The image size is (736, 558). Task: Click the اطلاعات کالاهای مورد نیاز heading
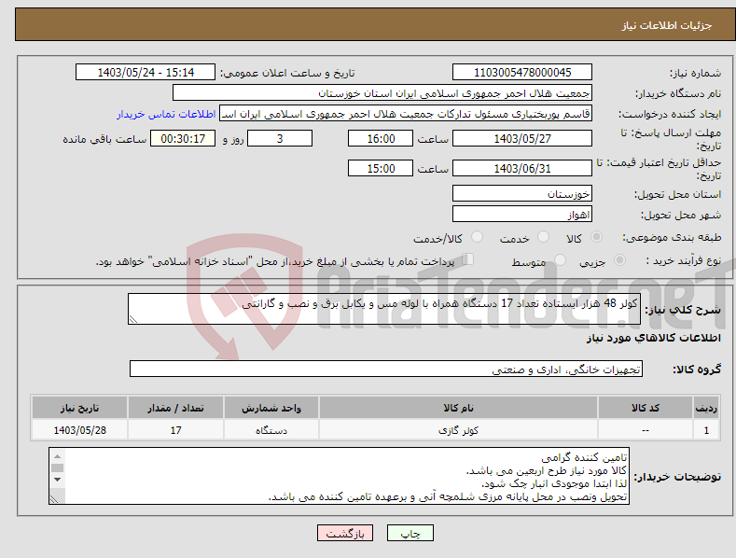tap(653, 338)
